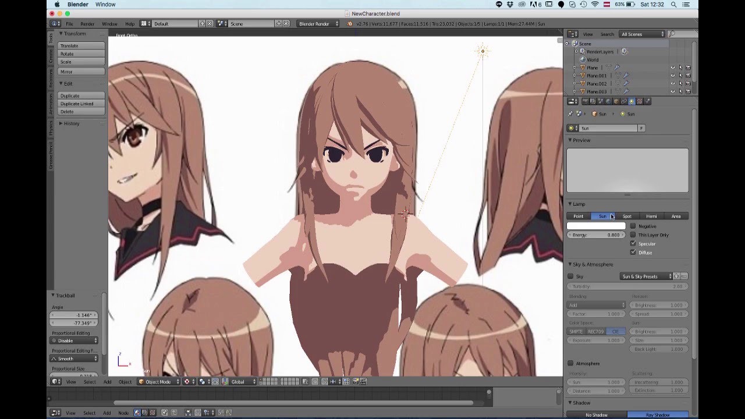Click the Trackball first Angle field

point(74,315)
